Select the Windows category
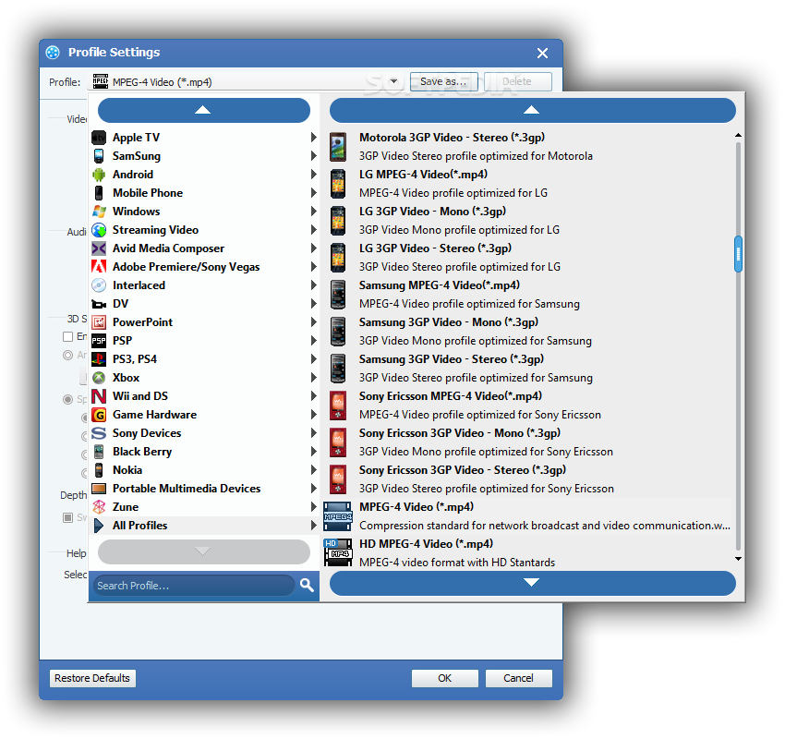Screen dimensions: 785x739 (x=204, y=212)
